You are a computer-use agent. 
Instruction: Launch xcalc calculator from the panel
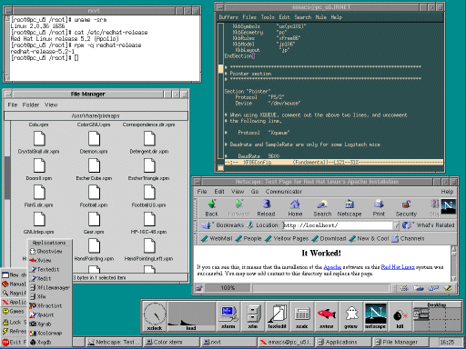(x=302, y=316)
